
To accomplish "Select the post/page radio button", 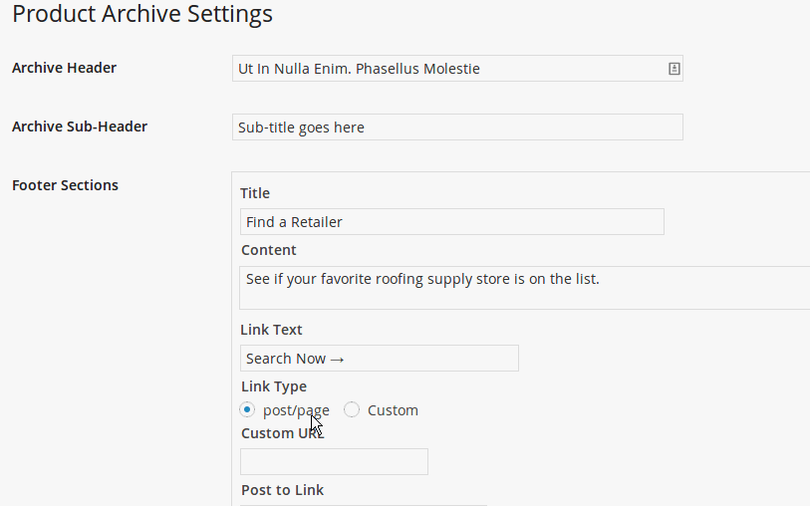I will [247, 409].
